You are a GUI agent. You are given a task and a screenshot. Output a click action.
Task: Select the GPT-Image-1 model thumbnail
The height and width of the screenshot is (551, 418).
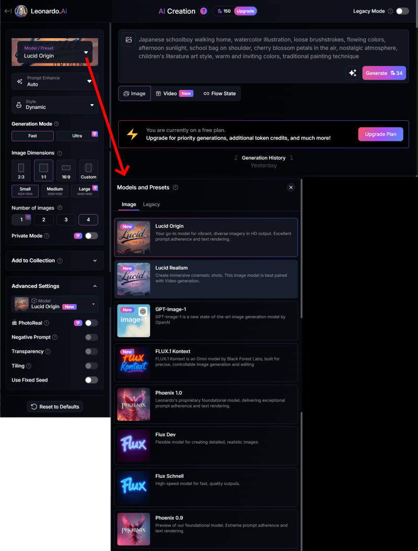[x=134, y=321]
